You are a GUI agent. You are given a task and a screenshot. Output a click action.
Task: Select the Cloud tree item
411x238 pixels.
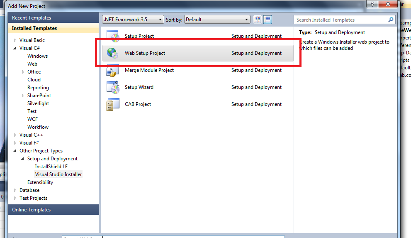[x=34, y=79]
